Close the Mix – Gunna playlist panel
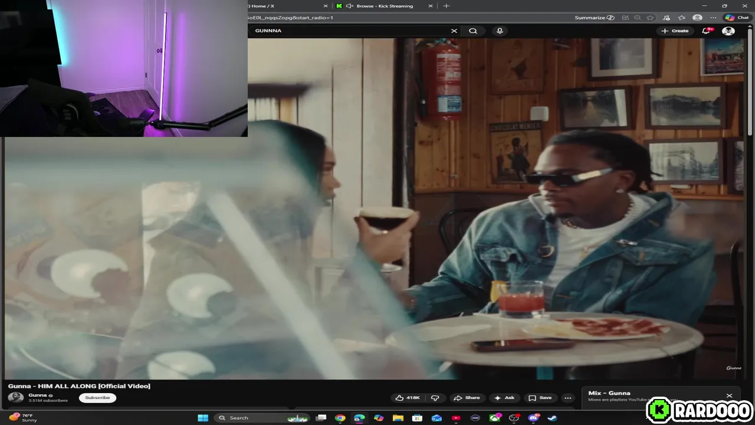 pyautogui.click(x=729, y=396)
